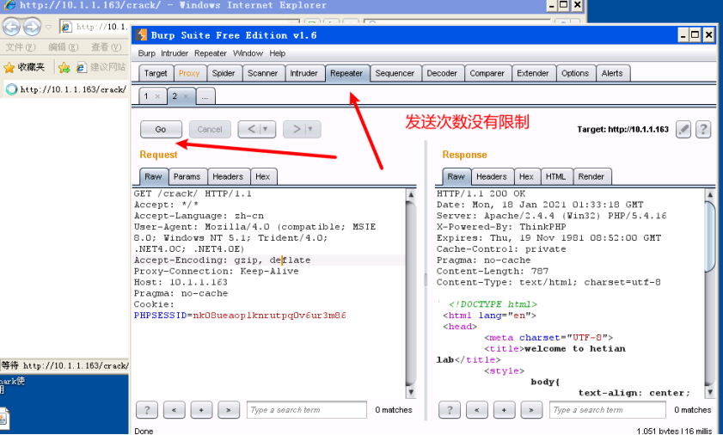Screen dimensions: 723x435
Task: Click the Response search next-match '>' button
Action: click(x=531, y=409)
